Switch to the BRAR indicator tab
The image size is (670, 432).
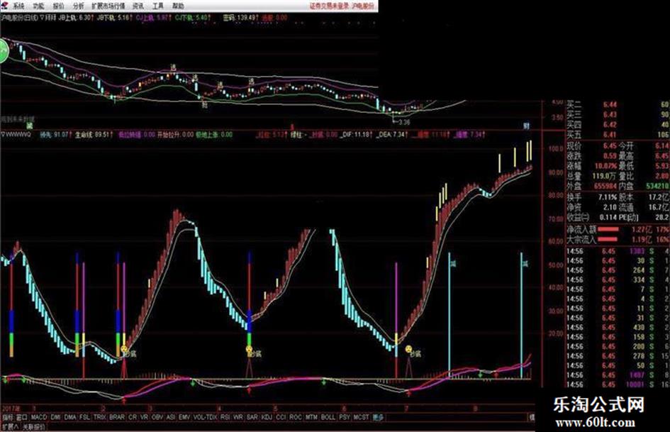click(117, 416)
